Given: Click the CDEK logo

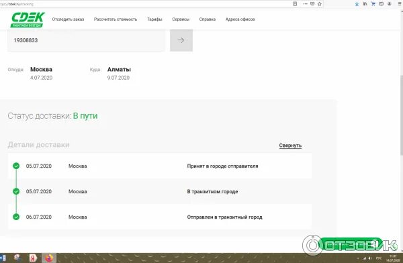Looking at the screenshot, I should (x=28, y=19).
